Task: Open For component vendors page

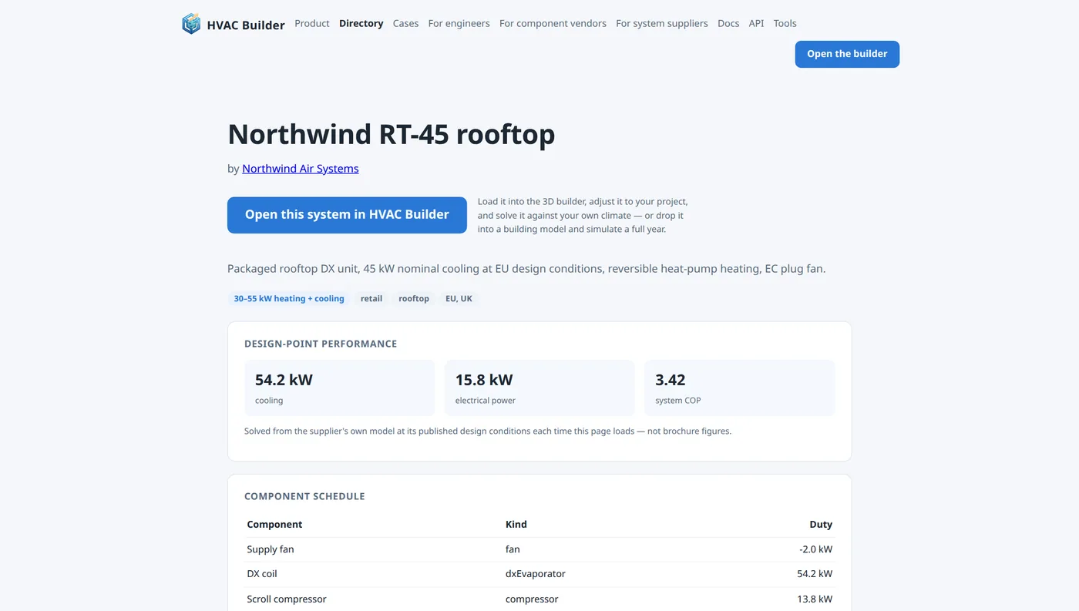Action: (553, 23)
